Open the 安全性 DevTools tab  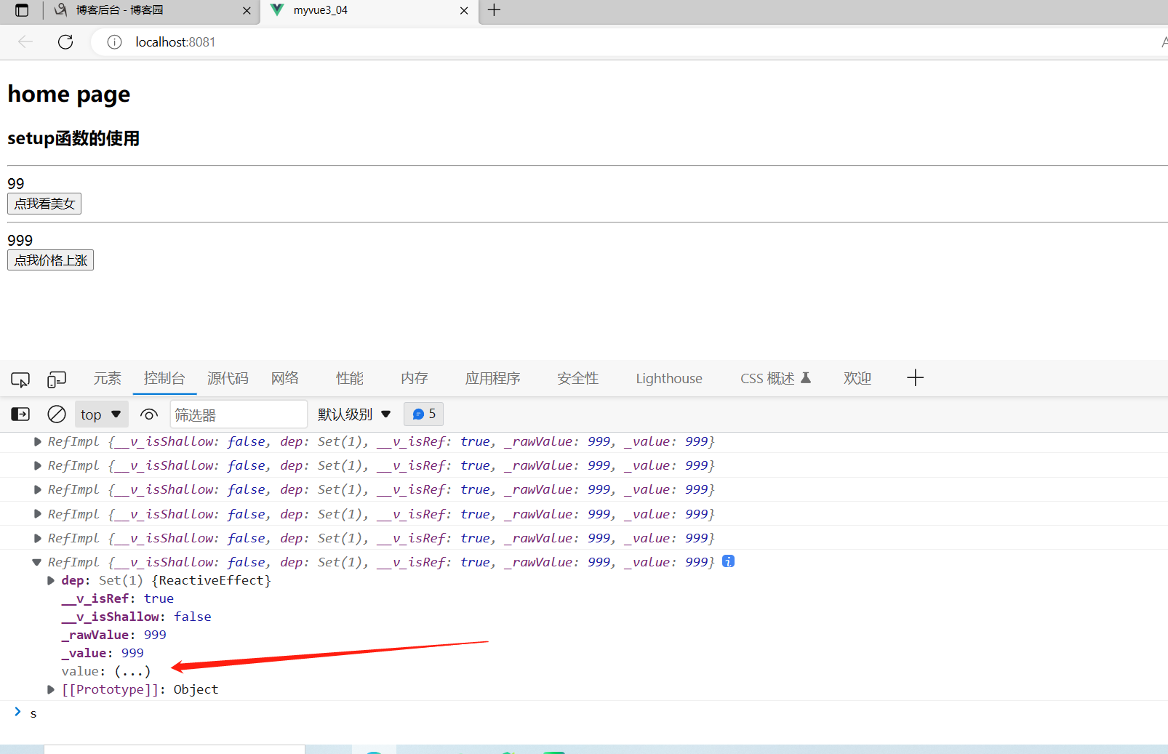[578, 378]
